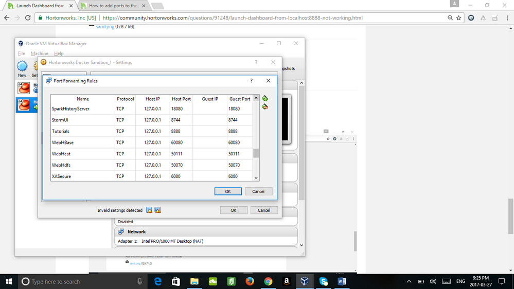This screenshot has height=289, width=514.
Task: Open the Windows notification center
Action: [502, 281]
